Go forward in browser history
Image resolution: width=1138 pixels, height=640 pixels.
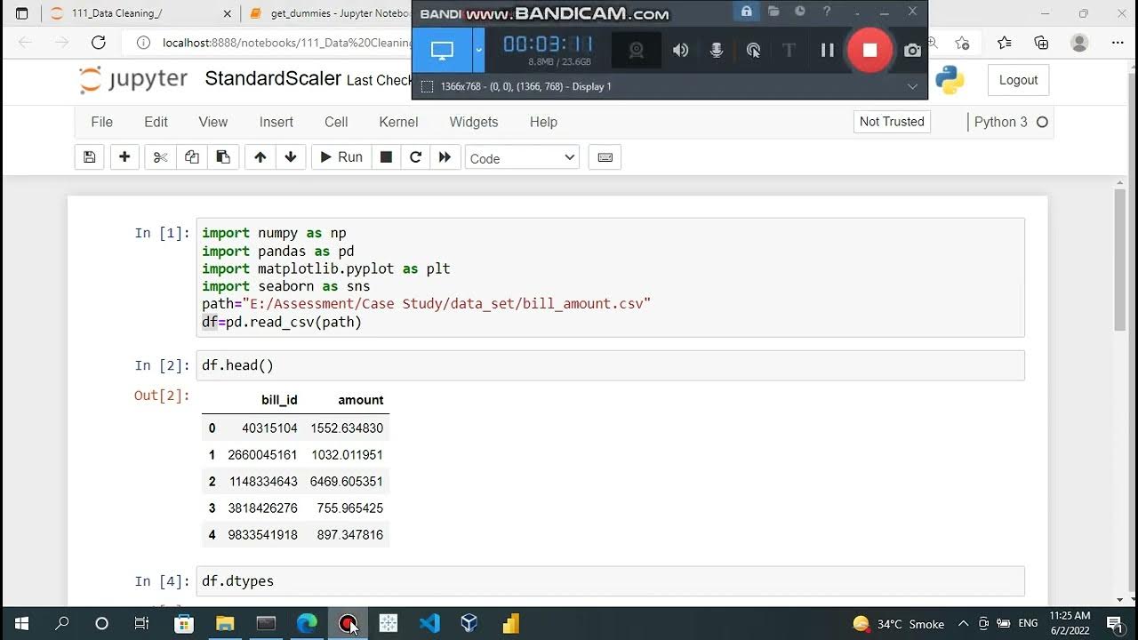(x=61, y=43)
